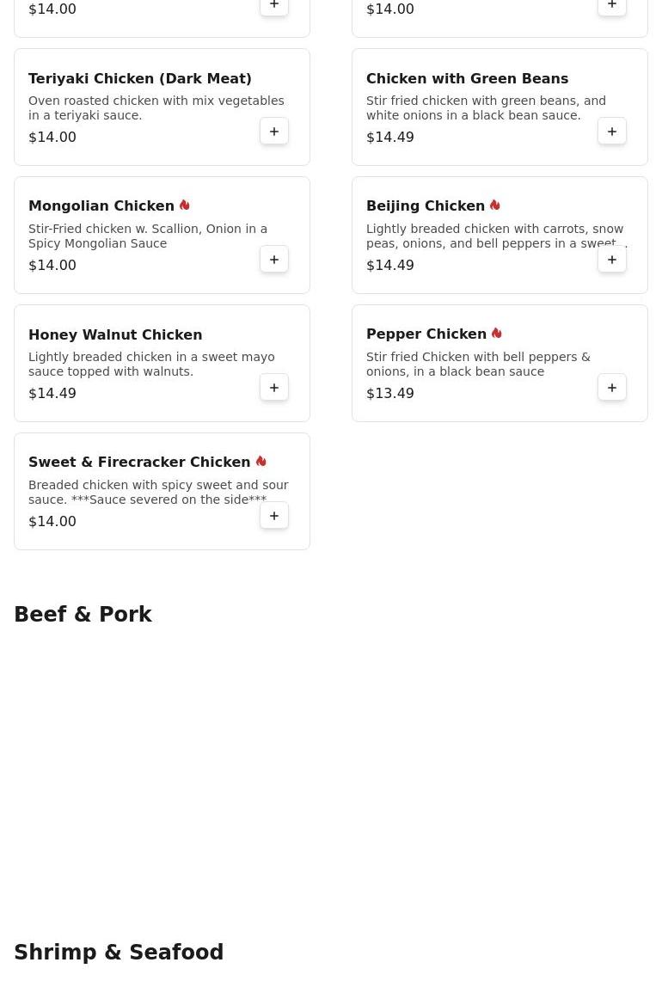Open the Pepper Chicken item title
Screen dimensions: 662x987
[426, 334]
